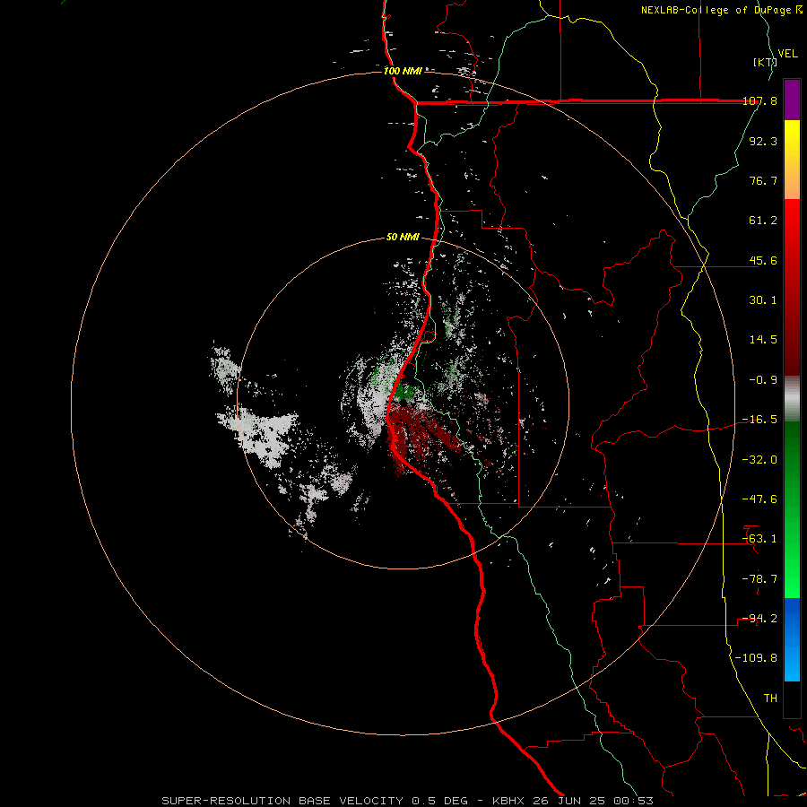Select the 76.7 velocity scale value
807x807 pixels.
[763, 180]
